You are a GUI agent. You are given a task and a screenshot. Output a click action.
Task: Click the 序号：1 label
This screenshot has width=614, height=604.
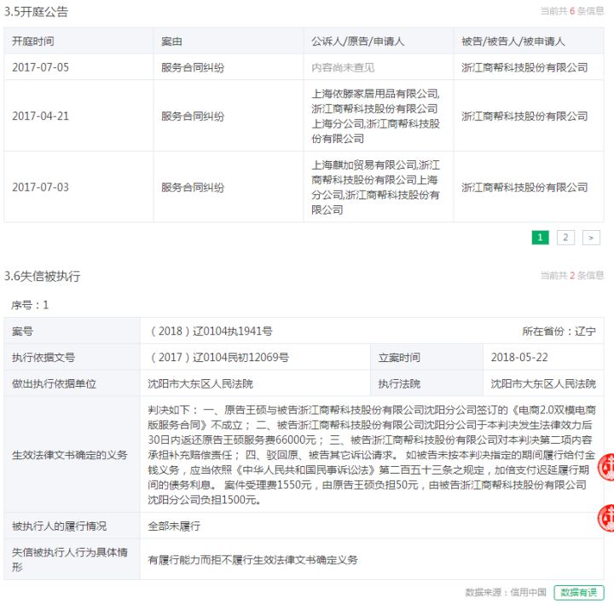30,305
